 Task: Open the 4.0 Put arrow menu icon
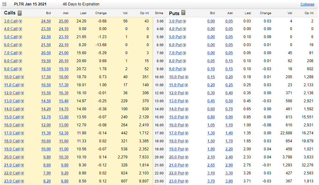click(x=184, y=29)
